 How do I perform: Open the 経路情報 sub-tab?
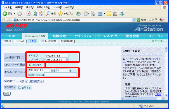coord(67,41)
